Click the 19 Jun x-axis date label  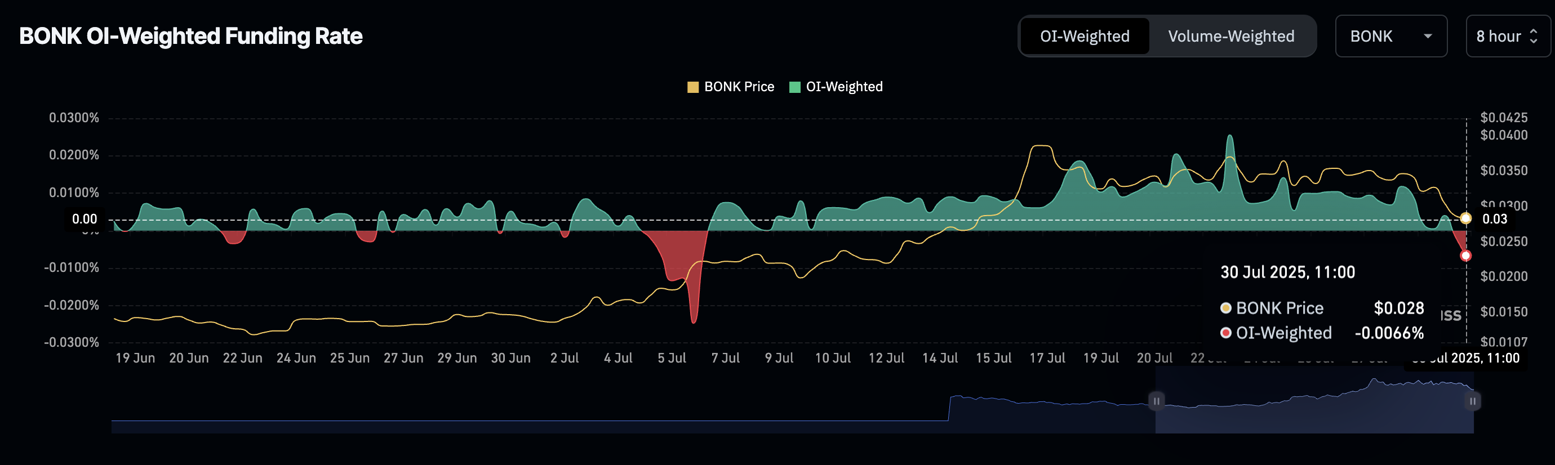(x=135, y=358)
